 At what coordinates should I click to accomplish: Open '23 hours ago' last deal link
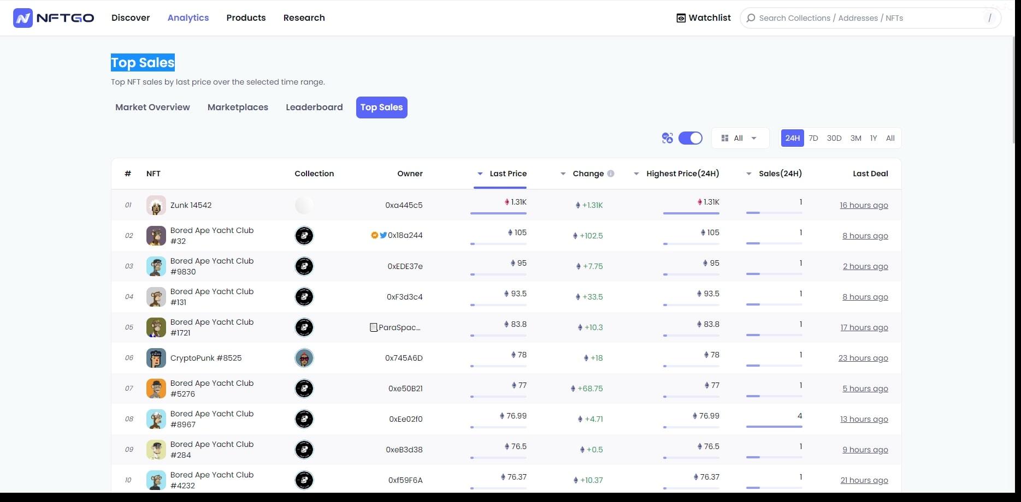[x=863, y=358]
